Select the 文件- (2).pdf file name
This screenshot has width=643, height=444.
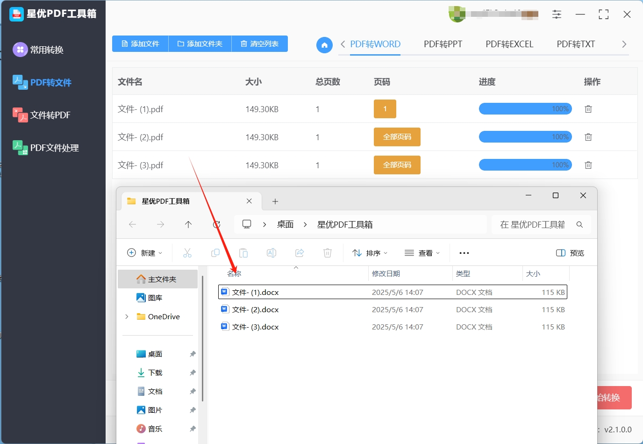(x=141, y=137)
